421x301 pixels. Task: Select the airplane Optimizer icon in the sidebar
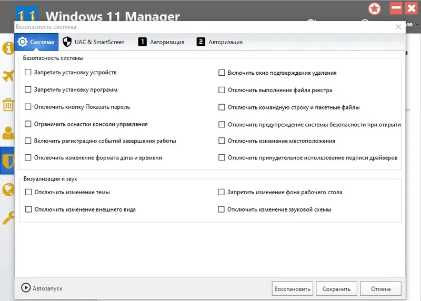pyautogui.click(x=7, y=77)
